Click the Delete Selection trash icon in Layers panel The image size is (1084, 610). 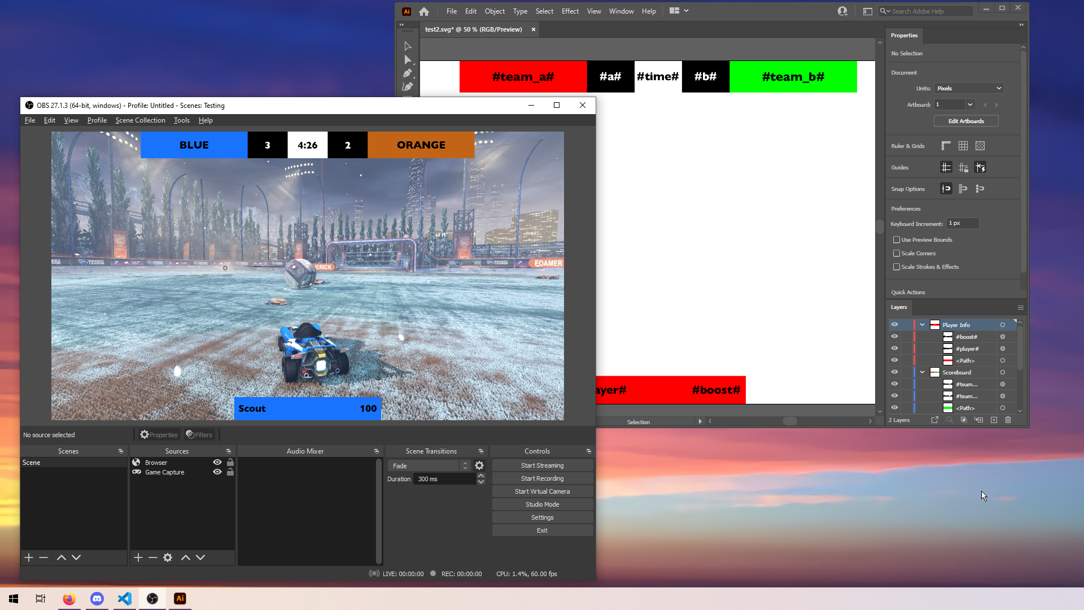click(x=1008, y=420)
